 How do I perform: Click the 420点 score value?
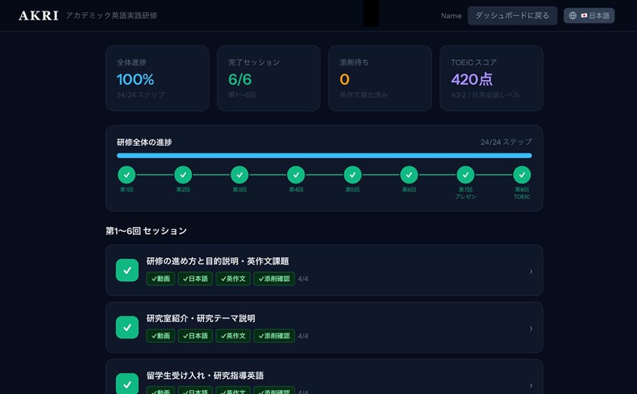pos(472,79)
